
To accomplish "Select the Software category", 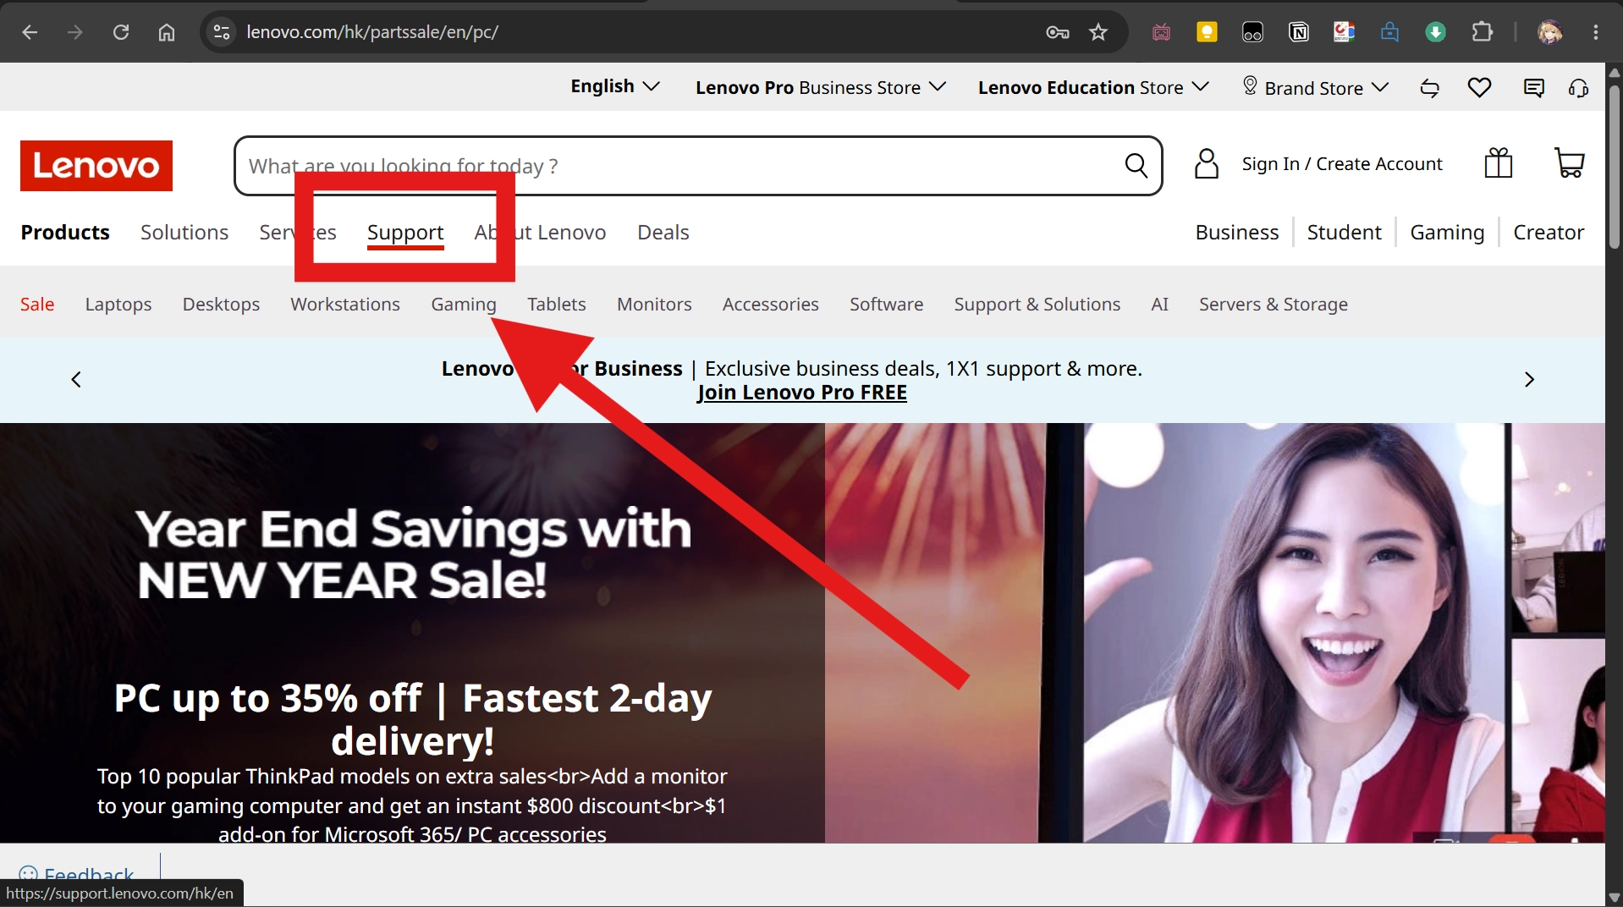I will [887, 305].
